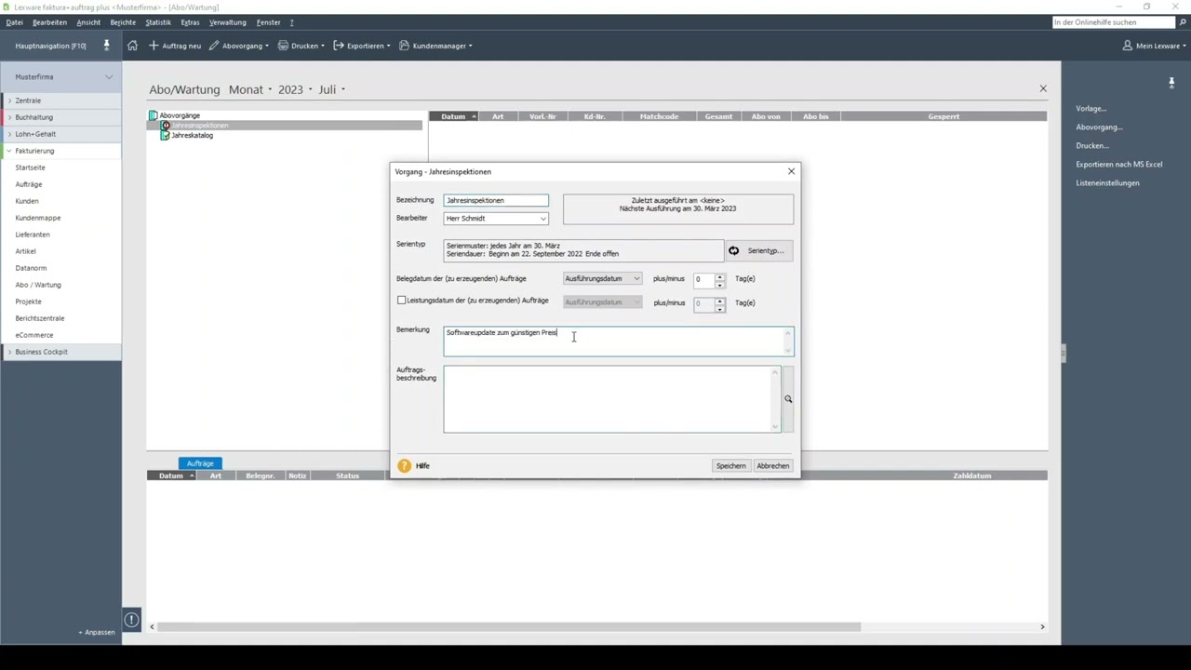1191x670 pixels.
Task: Click into the Auftragsbeschreibung text area
Action: (612, 399)
